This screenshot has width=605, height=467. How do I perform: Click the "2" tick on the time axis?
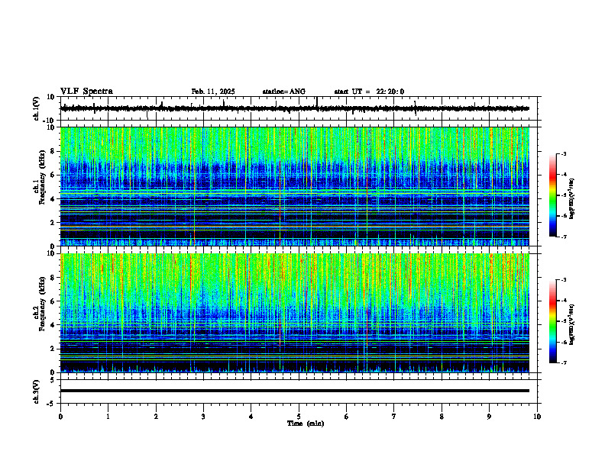[156, 417]
